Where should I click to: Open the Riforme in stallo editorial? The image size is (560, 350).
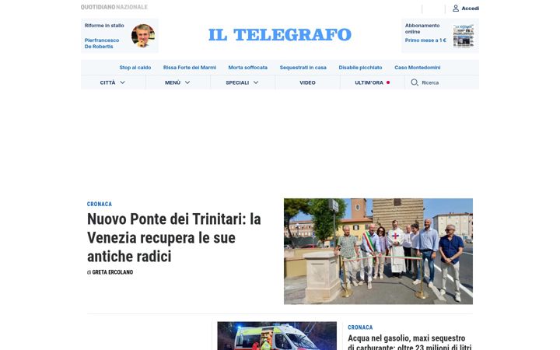[104, 26]
